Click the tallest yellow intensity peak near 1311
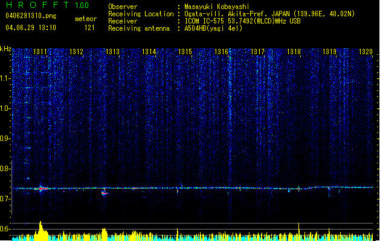The height and width of the screenshot is (241, 380). tap(40, 231)
